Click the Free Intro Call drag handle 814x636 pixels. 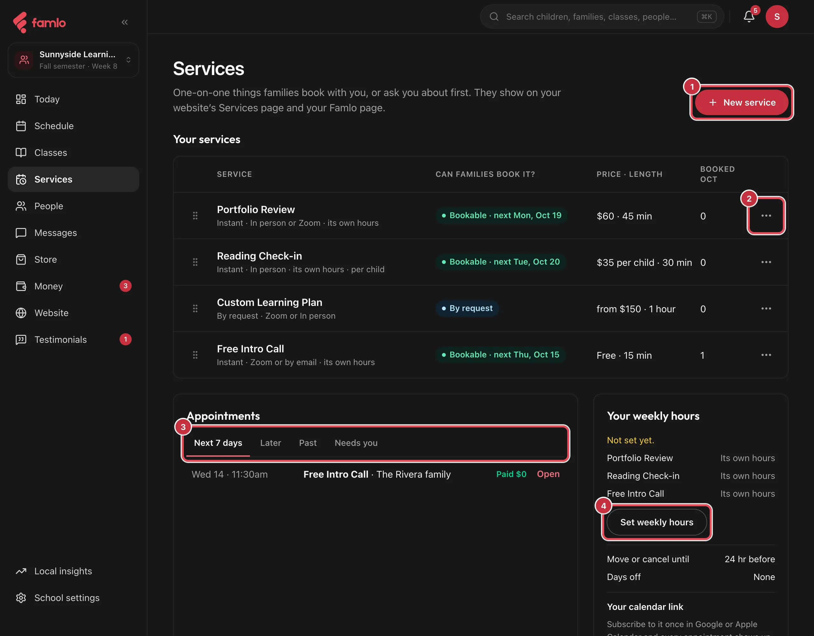[195, 355]
